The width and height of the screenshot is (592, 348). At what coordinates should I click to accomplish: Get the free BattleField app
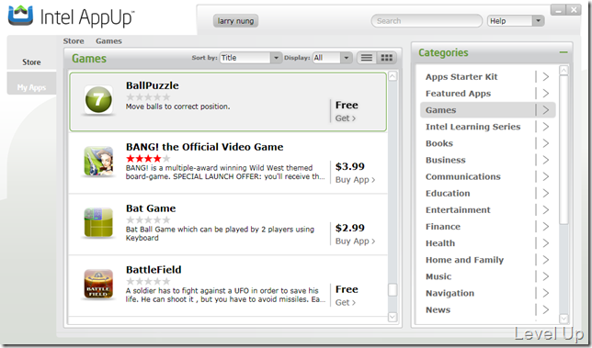346,303
